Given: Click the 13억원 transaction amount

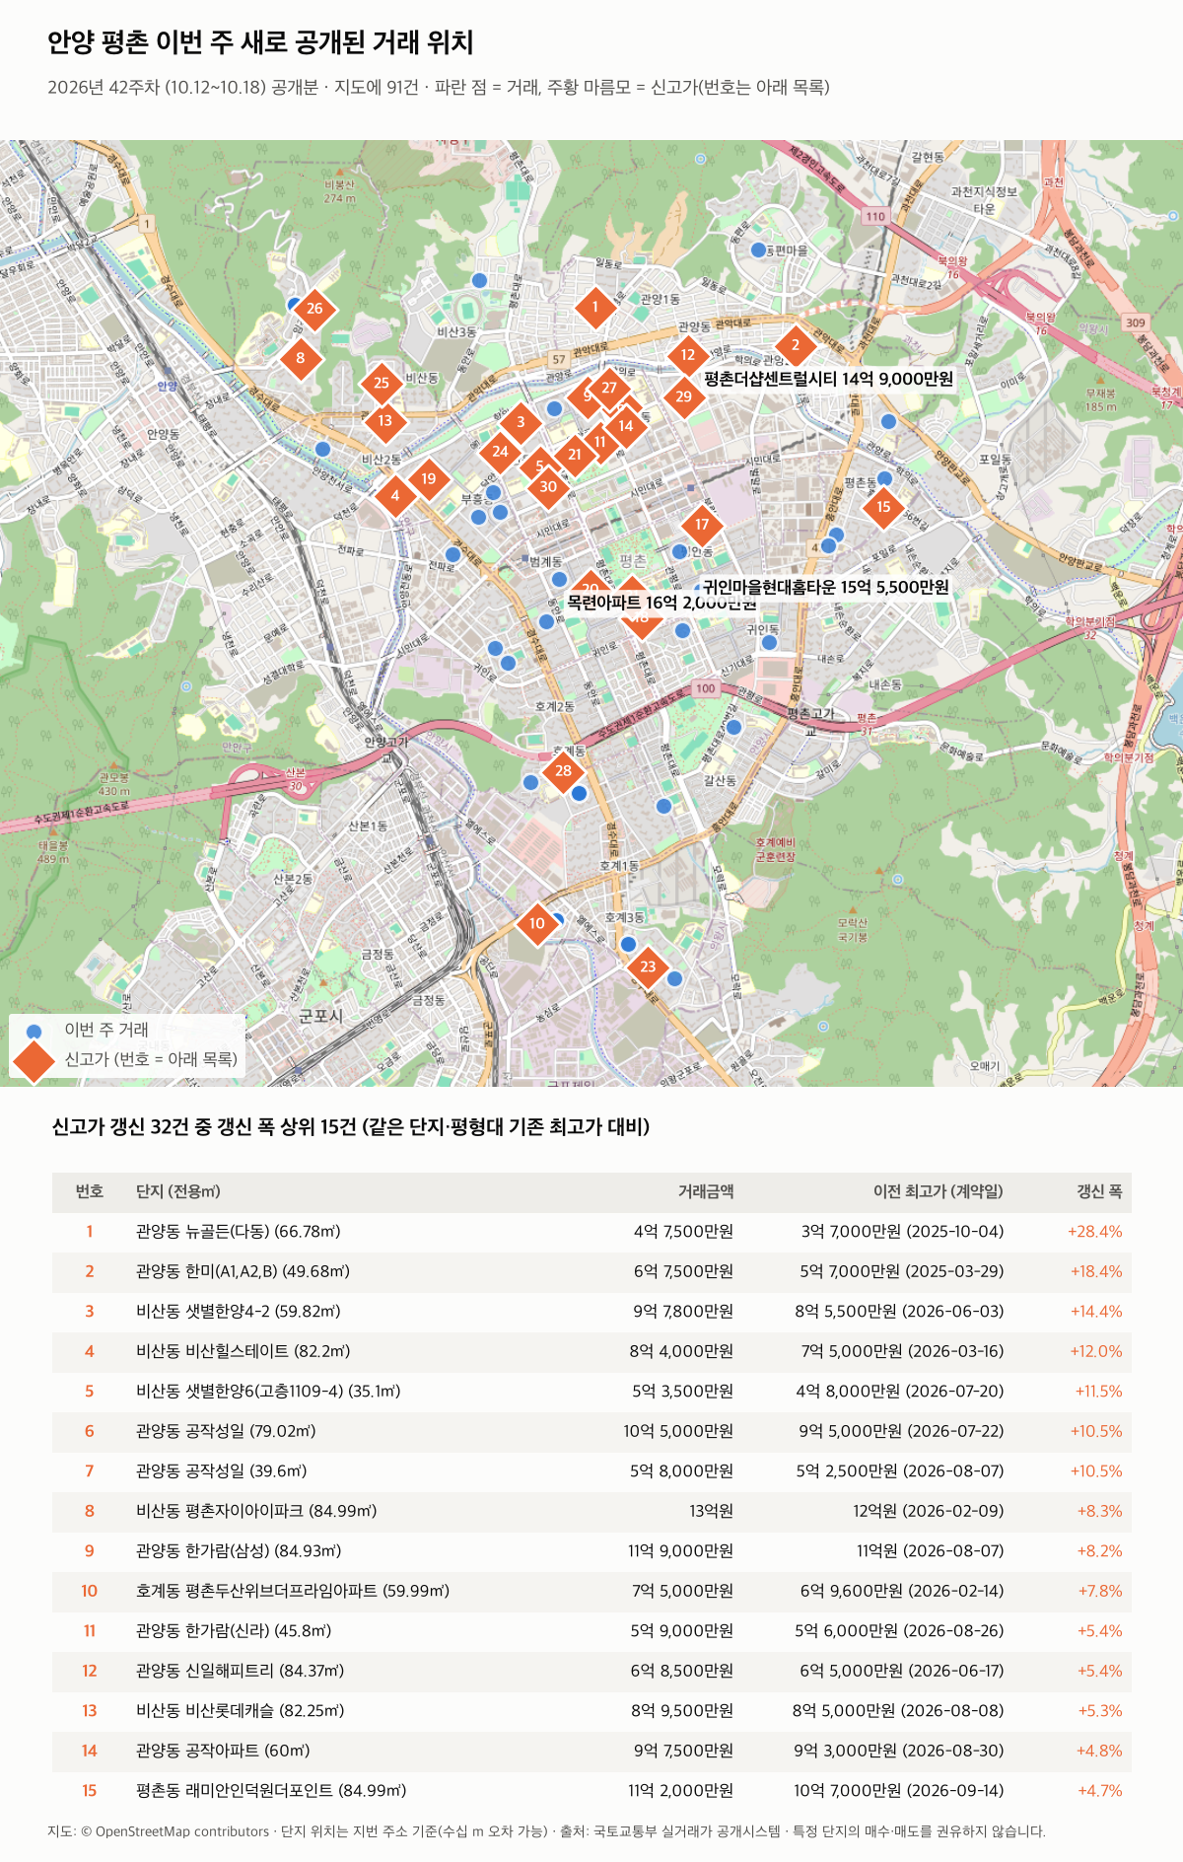Looking at the screenshot, I should point(712,1511).
